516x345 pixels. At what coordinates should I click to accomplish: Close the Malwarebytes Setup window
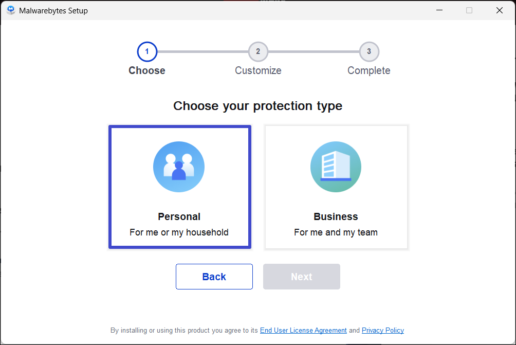[500, 10]
